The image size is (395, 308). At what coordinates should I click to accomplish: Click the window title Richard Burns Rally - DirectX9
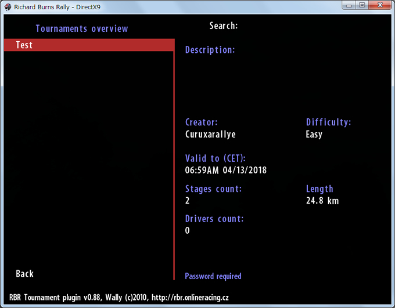coord(57,7)
